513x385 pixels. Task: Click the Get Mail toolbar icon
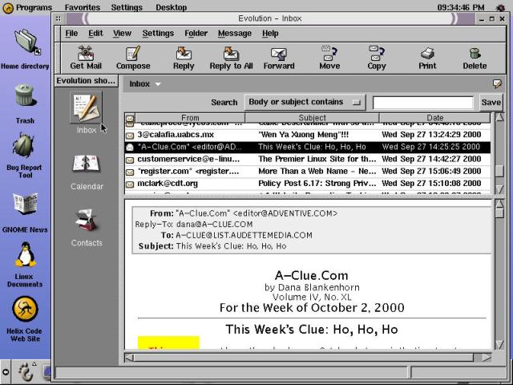click(86, 57)
